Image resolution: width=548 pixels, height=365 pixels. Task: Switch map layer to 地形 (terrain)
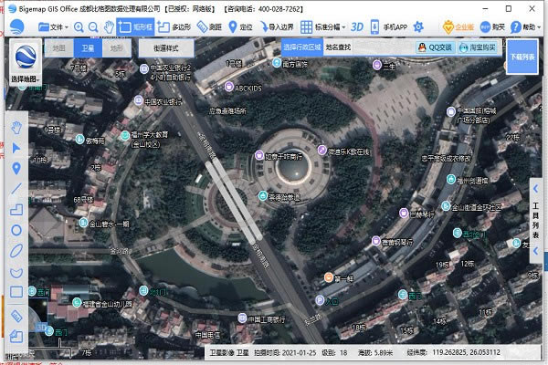(115, 46)
